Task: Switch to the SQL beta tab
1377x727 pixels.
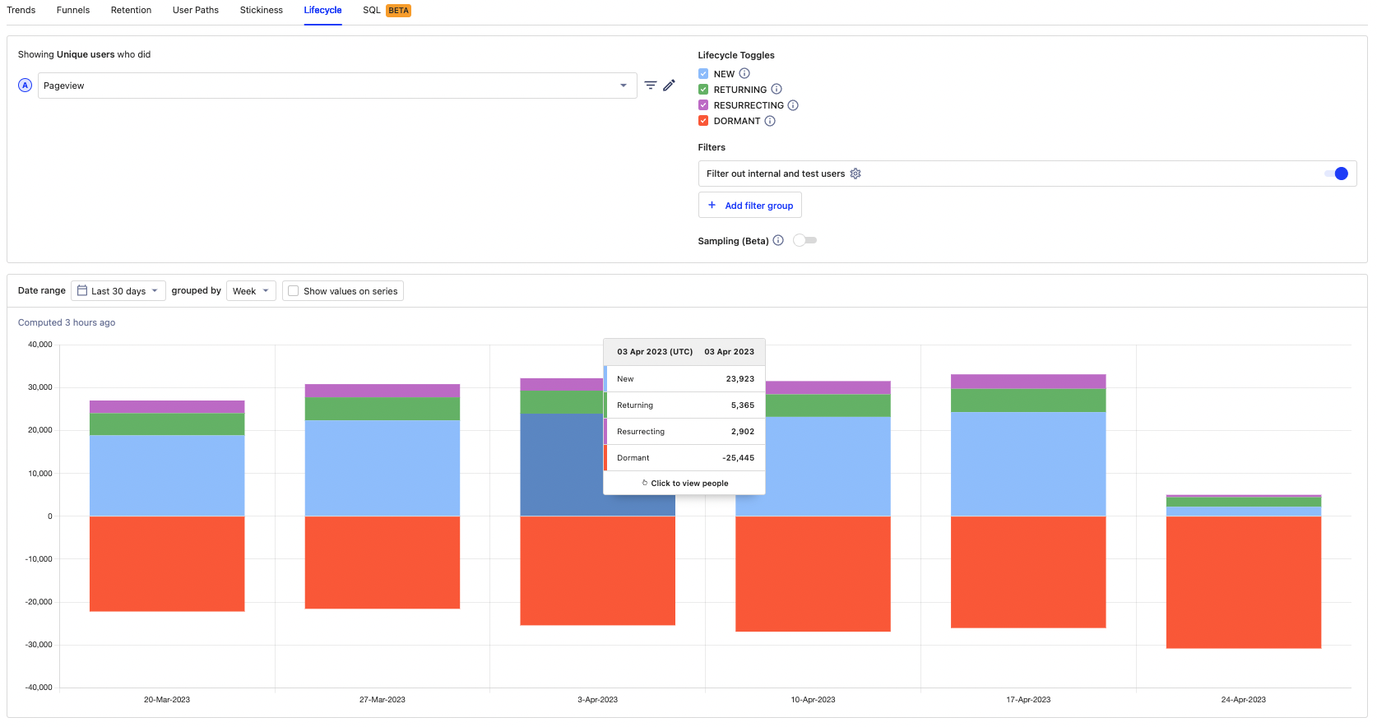Action: click(386, 11)
